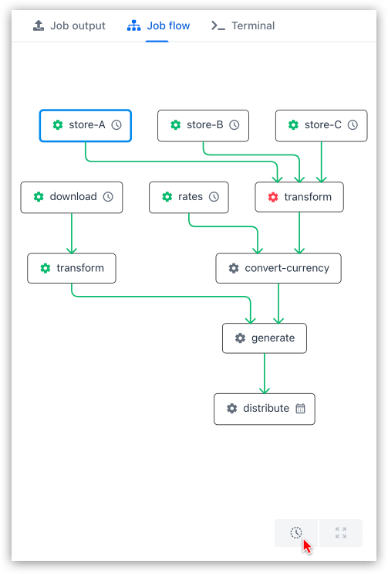Click the Terminal prompt icon
Screen dimensions: 388x574
pyautogui.click(x=218, y=25)
